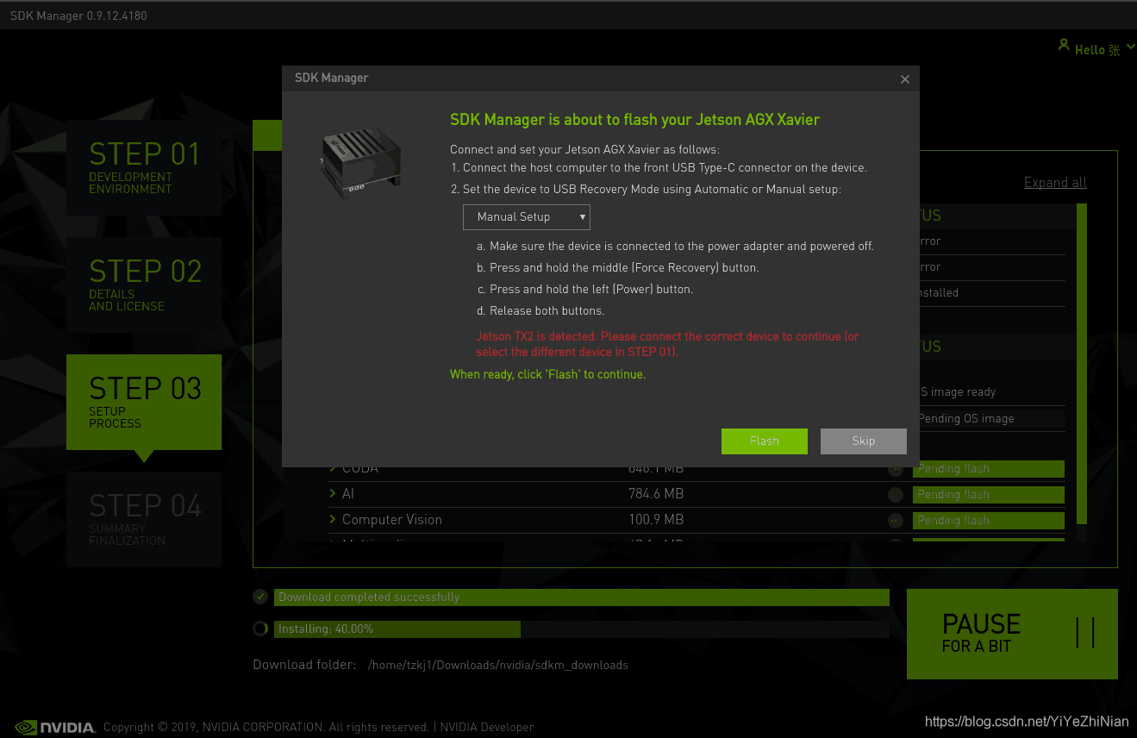Click the PAUSE FOR A BIT button
Viewport: 1137px width, 738px height.
pyautogui.click(x=1012, y=634)
